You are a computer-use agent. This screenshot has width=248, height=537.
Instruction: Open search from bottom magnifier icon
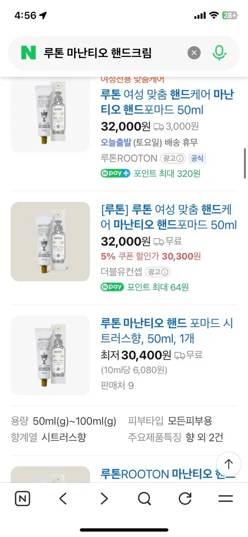[x=144, y=499]
